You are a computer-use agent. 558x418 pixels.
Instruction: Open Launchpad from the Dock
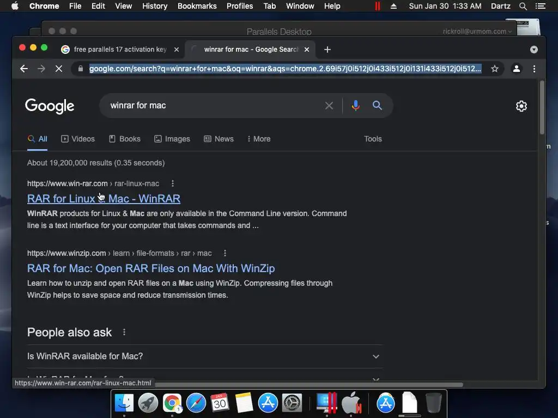coord(148,403)
